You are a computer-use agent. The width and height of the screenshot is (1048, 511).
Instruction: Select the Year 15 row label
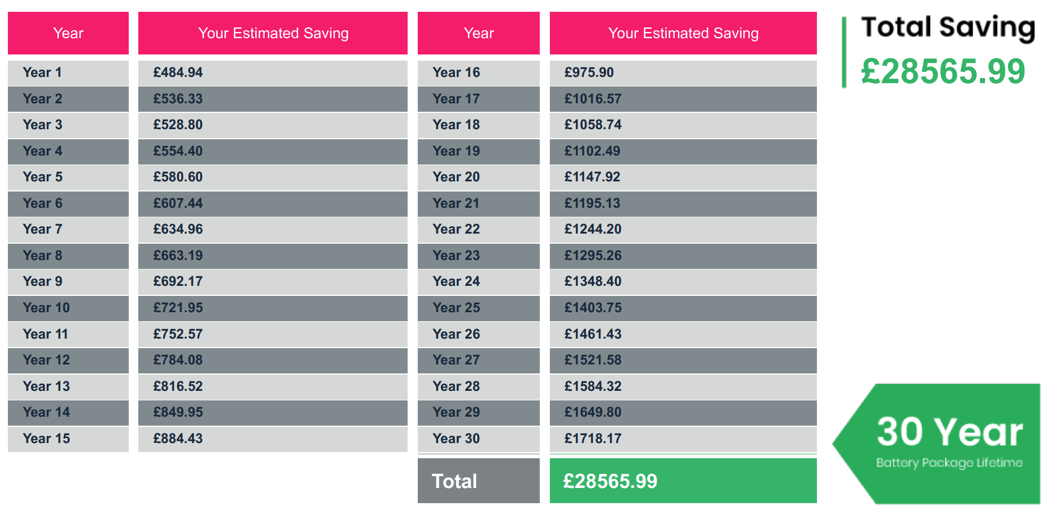46,439
